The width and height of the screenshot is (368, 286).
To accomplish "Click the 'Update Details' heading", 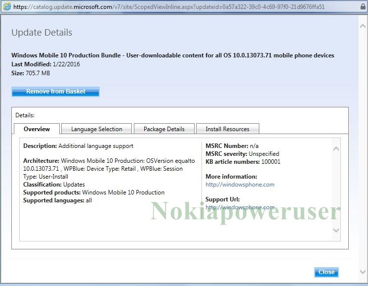I will tap(42, 33).
